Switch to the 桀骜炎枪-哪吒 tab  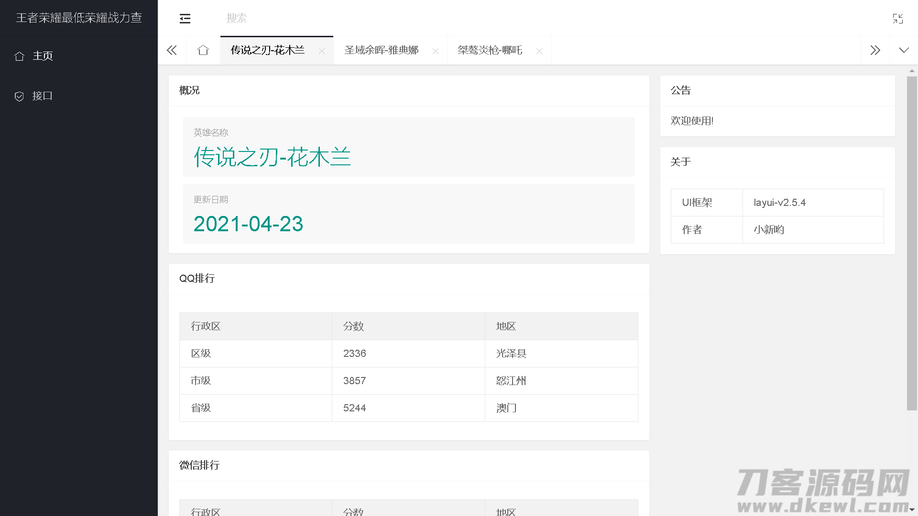tap(490, 50)
